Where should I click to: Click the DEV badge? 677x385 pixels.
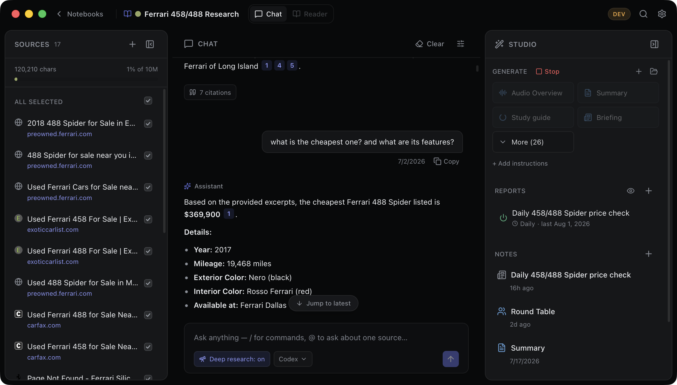pos(619,14)
